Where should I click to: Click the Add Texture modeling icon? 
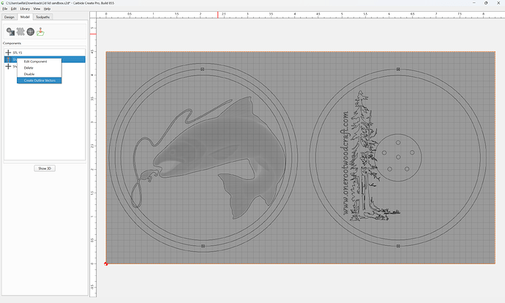pos(20,31)
